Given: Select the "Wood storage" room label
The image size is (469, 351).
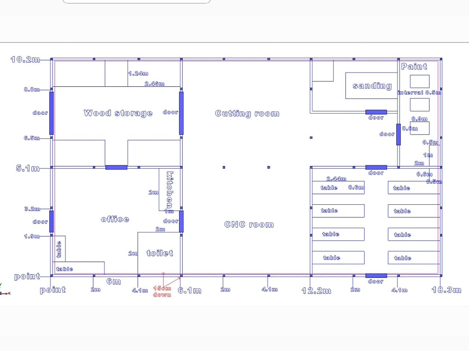Looking at the screenshot, I should [x=118, y=113].
